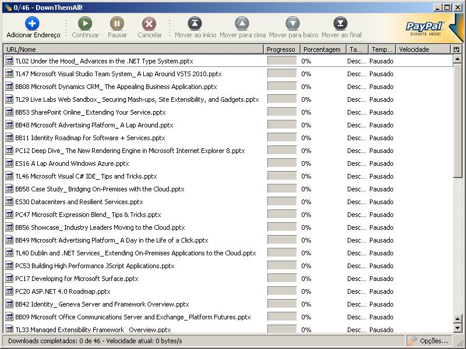Click the file icon beside PC20 row

pos(9,291)
